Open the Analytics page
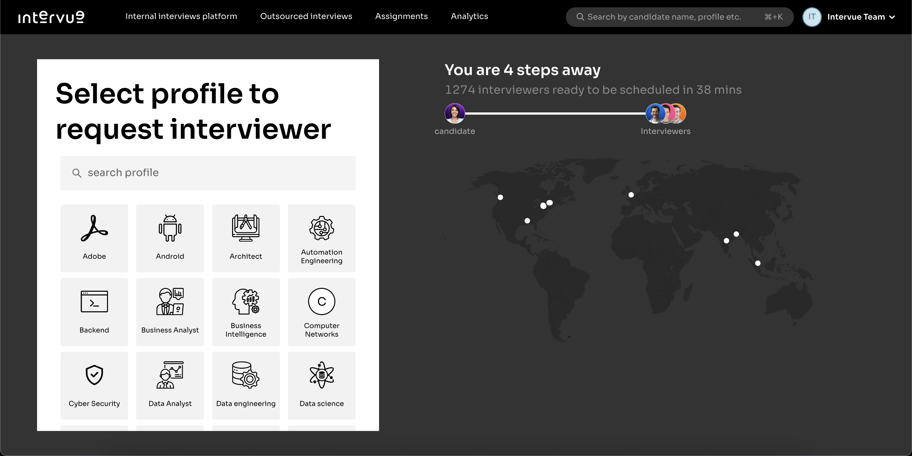 pyautogui.click(x=469, y=16)
